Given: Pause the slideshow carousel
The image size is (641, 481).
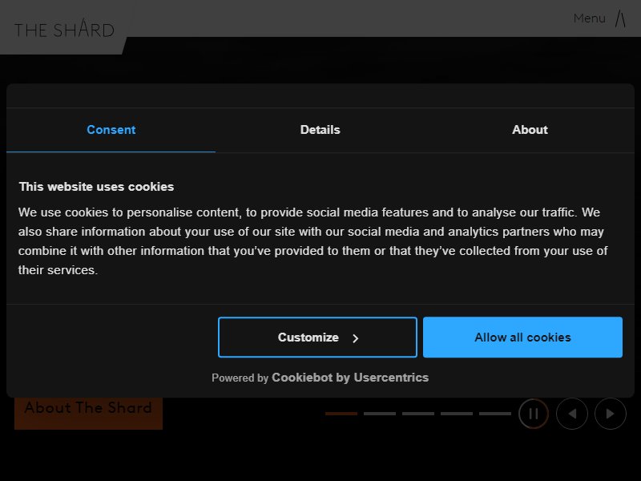Looking at the screenshot, I should coord(534,414).
